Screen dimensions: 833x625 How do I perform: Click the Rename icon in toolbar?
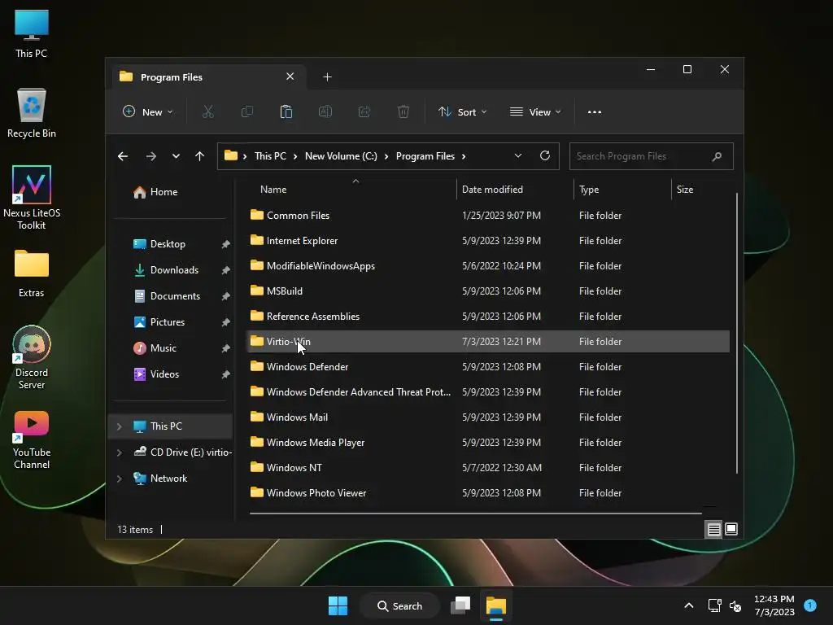325,111
